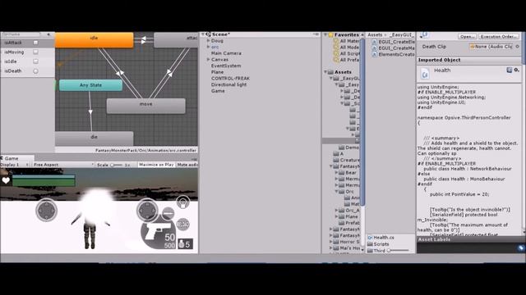
Task: Click the Death Clip audio field
Action: pos(491,47)
